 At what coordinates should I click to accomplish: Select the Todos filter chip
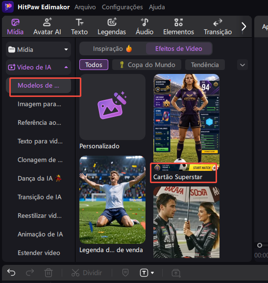click(x=94, y=65)
